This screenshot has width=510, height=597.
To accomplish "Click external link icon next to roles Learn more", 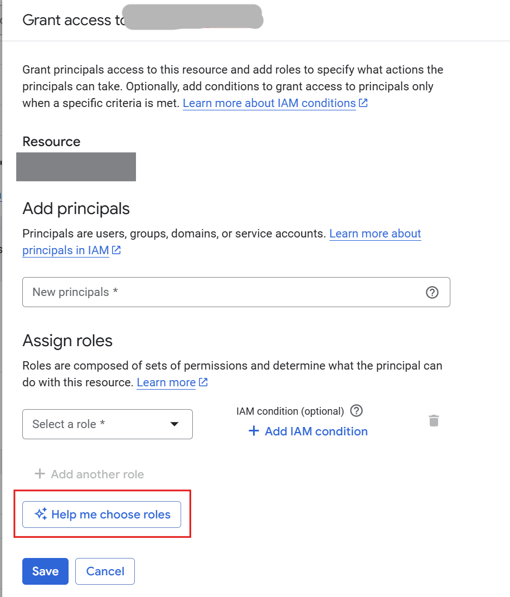I will tap(203, 382).
